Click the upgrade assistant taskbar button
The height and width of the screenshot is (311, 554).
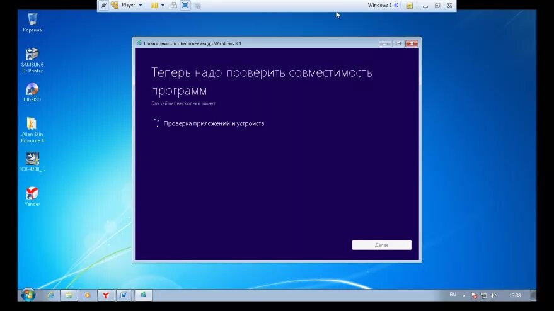[x=144, y=295]
